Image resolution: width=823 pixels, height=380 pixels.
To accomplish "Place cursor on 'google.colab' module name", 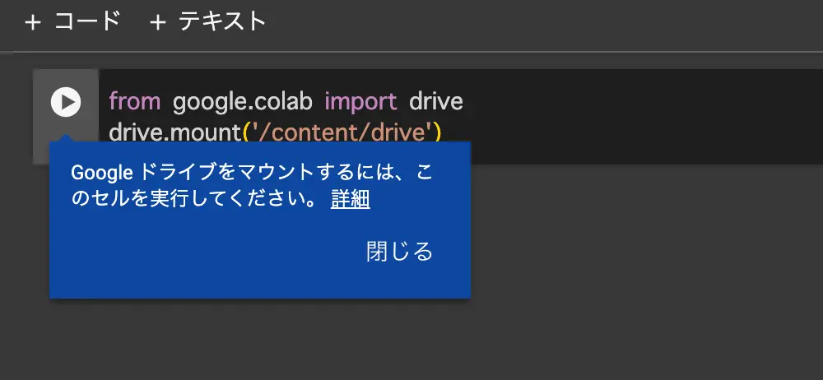I will click(x=243, y=102).
